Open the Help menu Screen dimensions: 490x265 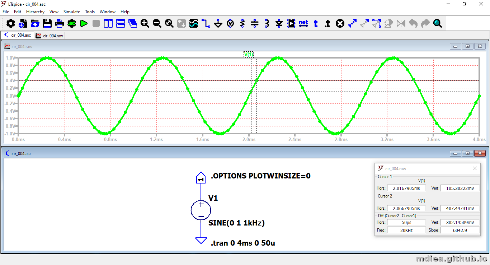[x=125, y=12]
